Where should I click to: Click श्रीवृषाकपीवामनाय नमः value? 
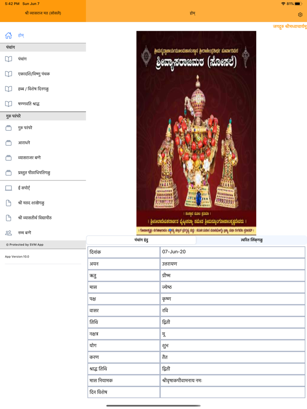click(182, 381)
